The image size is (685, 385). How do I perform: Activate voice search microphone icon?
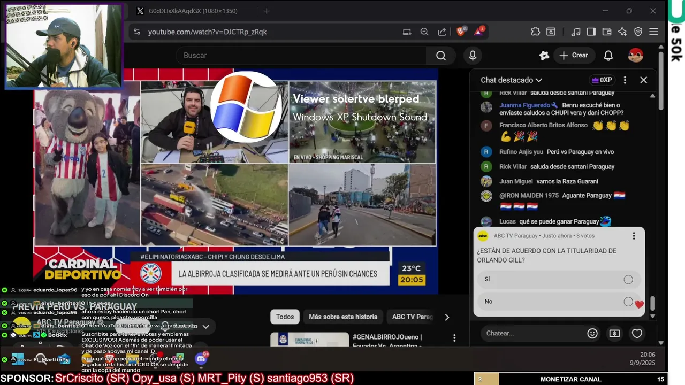pos(473,56)
